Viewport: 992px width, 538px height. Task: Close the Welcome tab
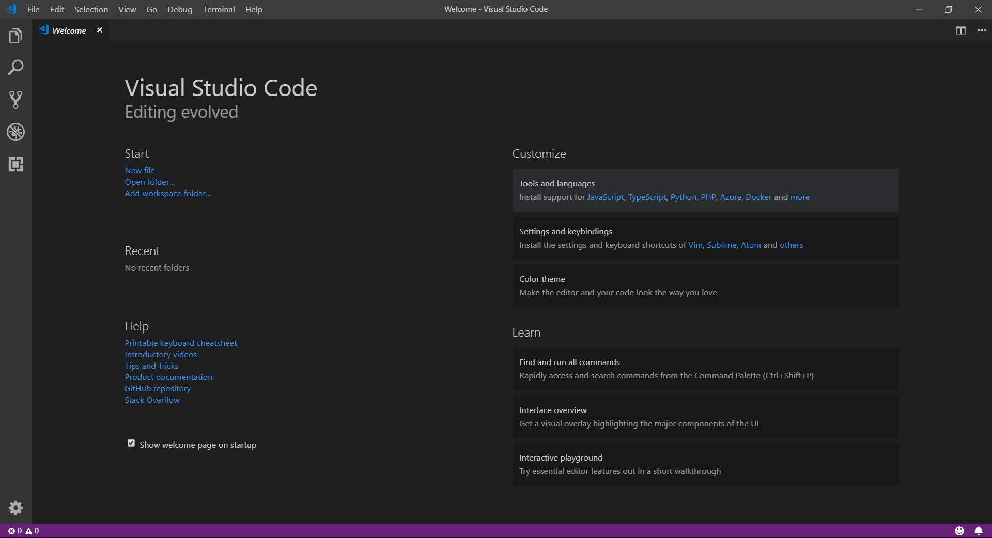tap(100, 30)
